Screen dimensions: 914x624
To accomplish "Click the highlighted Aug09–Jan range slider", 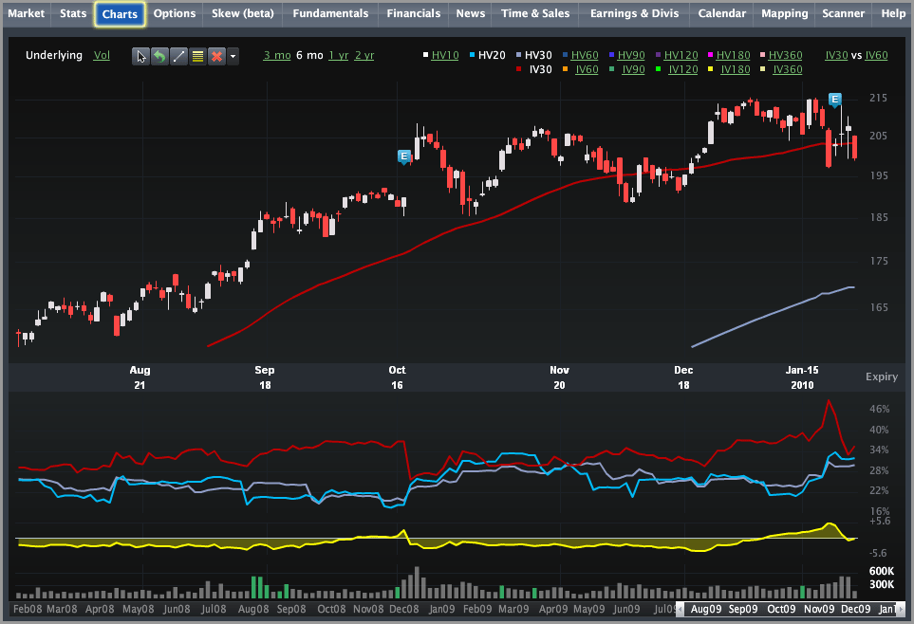I will click(791, 609).
